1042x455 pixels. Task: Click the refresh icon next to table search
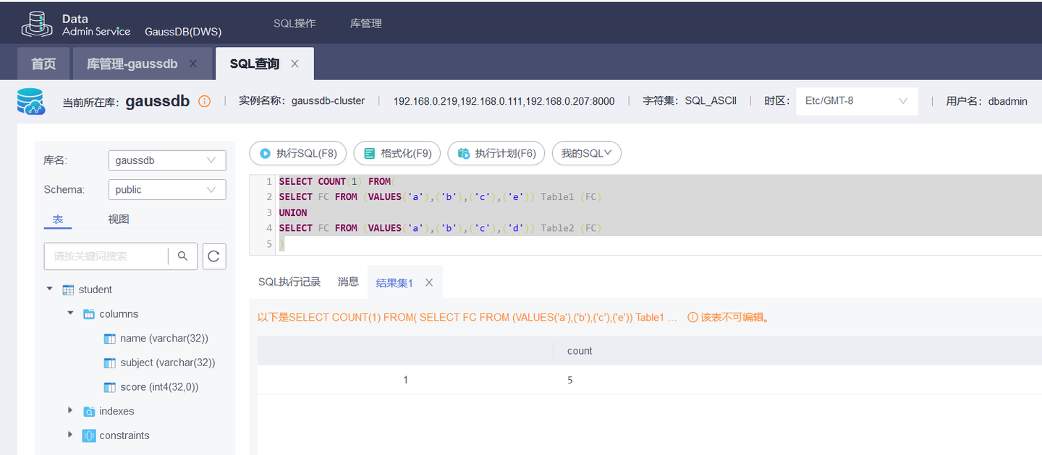[x=214, y=256]
